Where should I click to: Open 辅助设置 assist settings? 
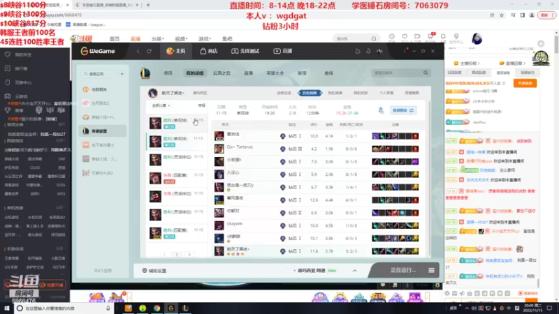(x=154, y=271)
